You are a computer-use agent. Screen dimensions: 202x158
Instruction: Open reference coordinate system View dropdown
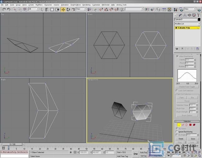pyautogui.click(x=81, y=9)
